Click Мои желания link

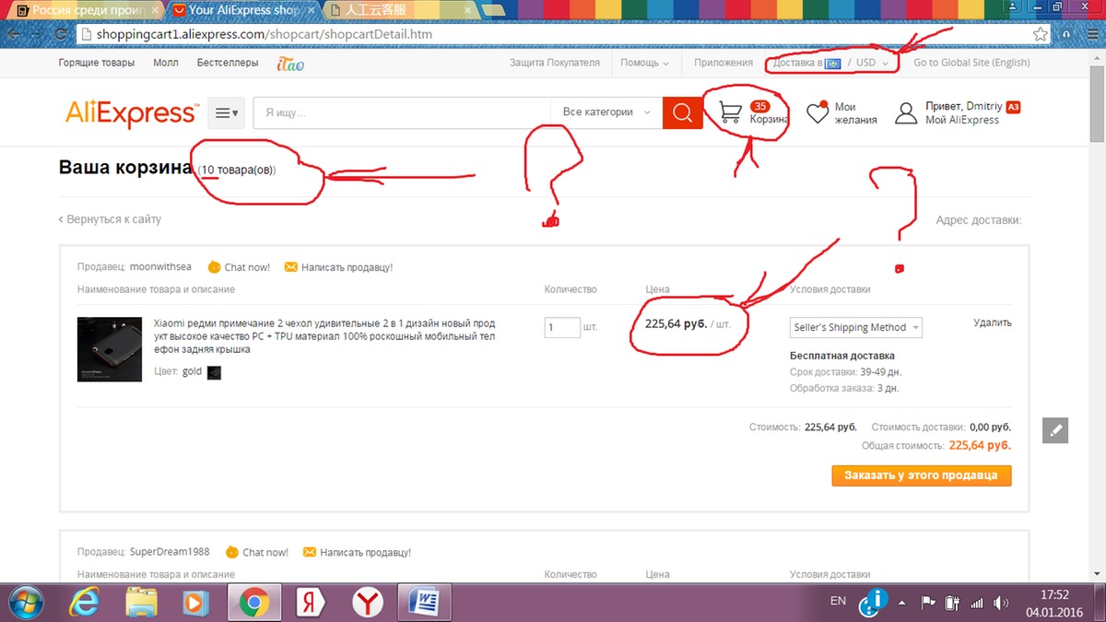[856, 113]
